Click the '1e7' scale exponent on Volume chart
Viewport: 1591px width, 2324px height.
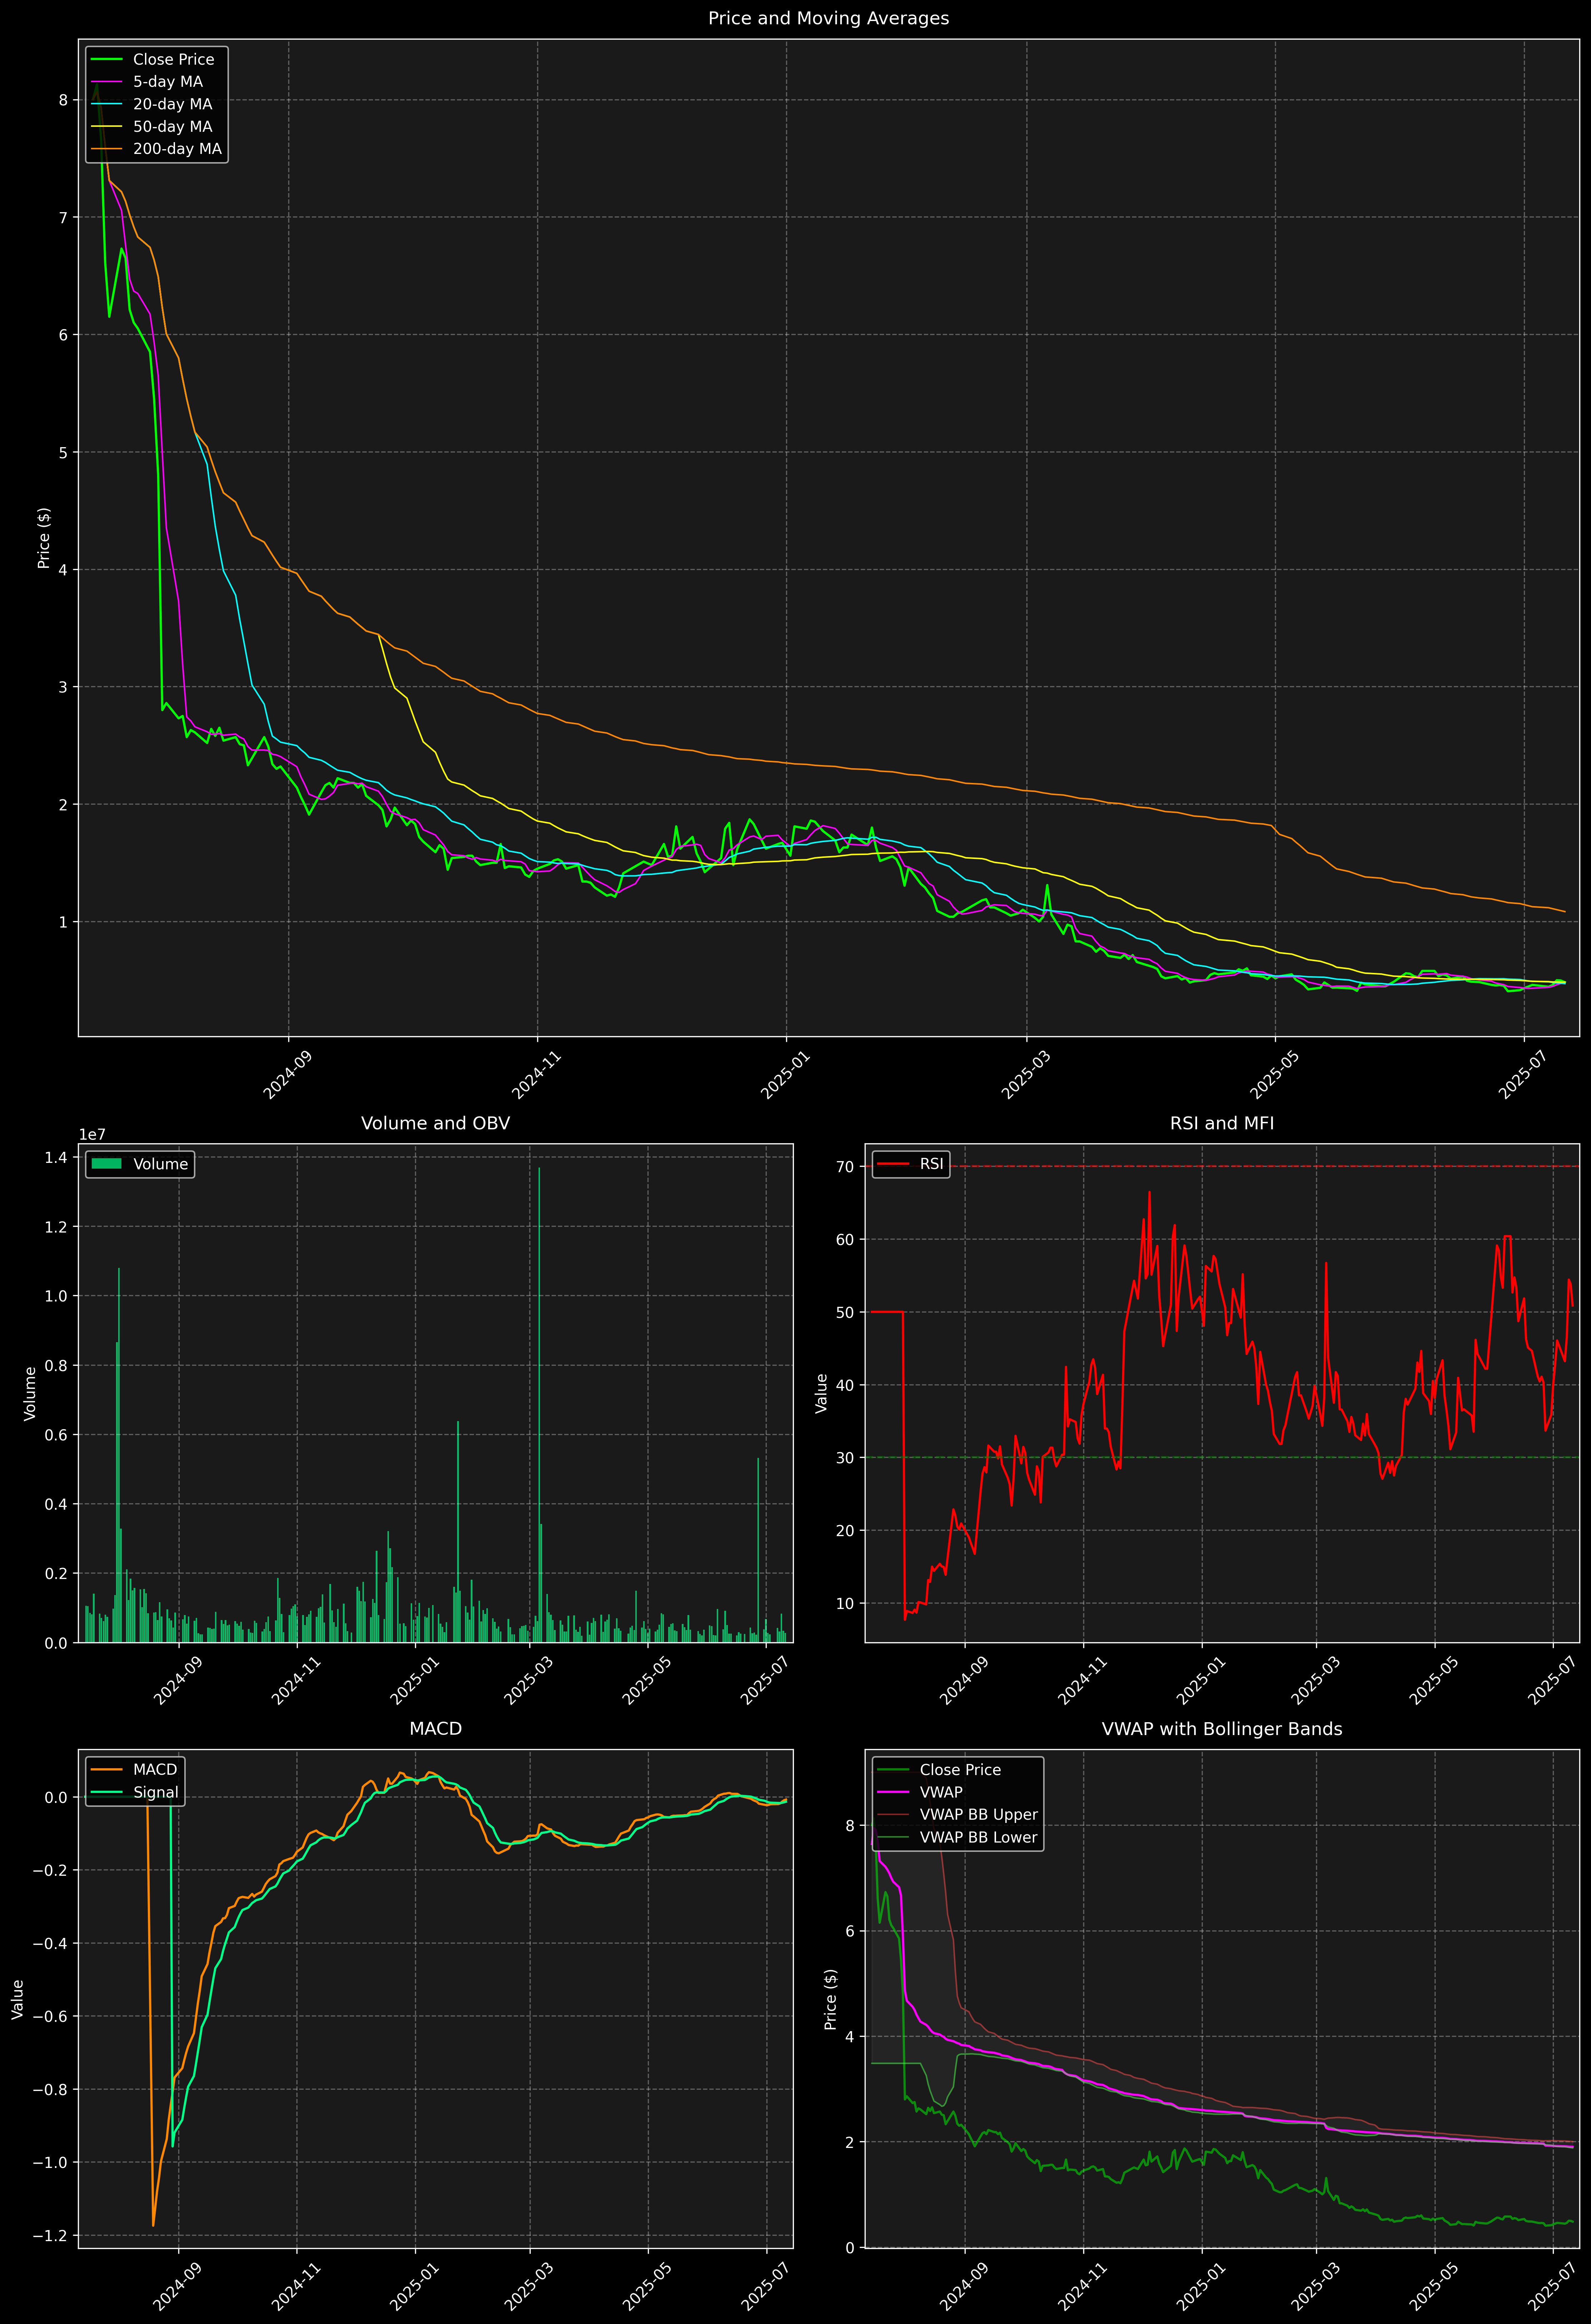tap(92, 1135)
